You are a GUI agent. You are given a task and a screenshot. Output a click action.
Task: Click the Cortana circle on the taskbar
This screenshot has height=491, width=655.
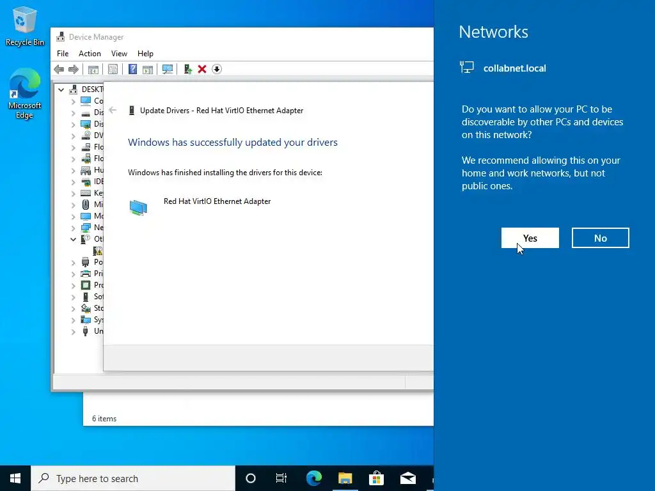click(x=251, y=478)
